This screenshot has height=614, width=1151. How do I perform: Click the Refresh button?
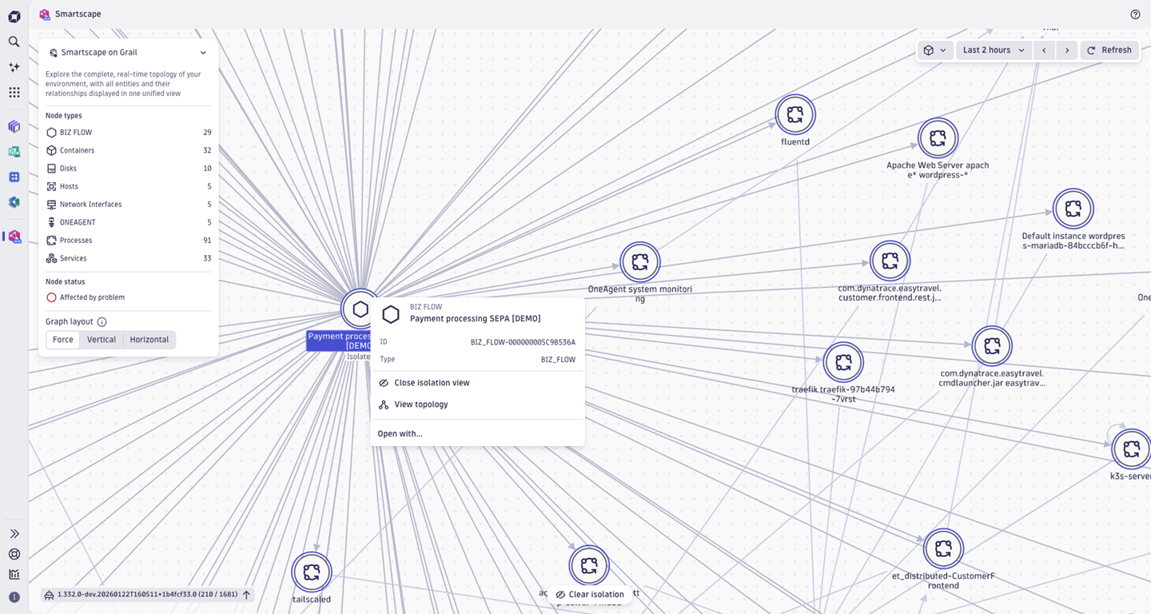1109,50
